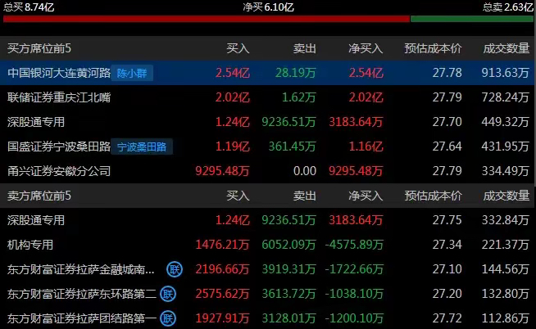Click the 联 icon beside 东方财富证券拉萨东环路第二
The height and width of the screenshot is (329, 536).
tap(168, 294)
